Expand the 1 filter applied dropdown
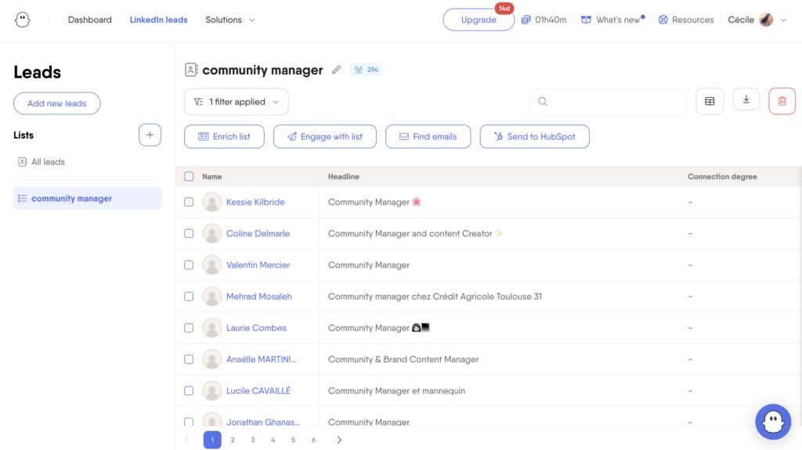 237,102
